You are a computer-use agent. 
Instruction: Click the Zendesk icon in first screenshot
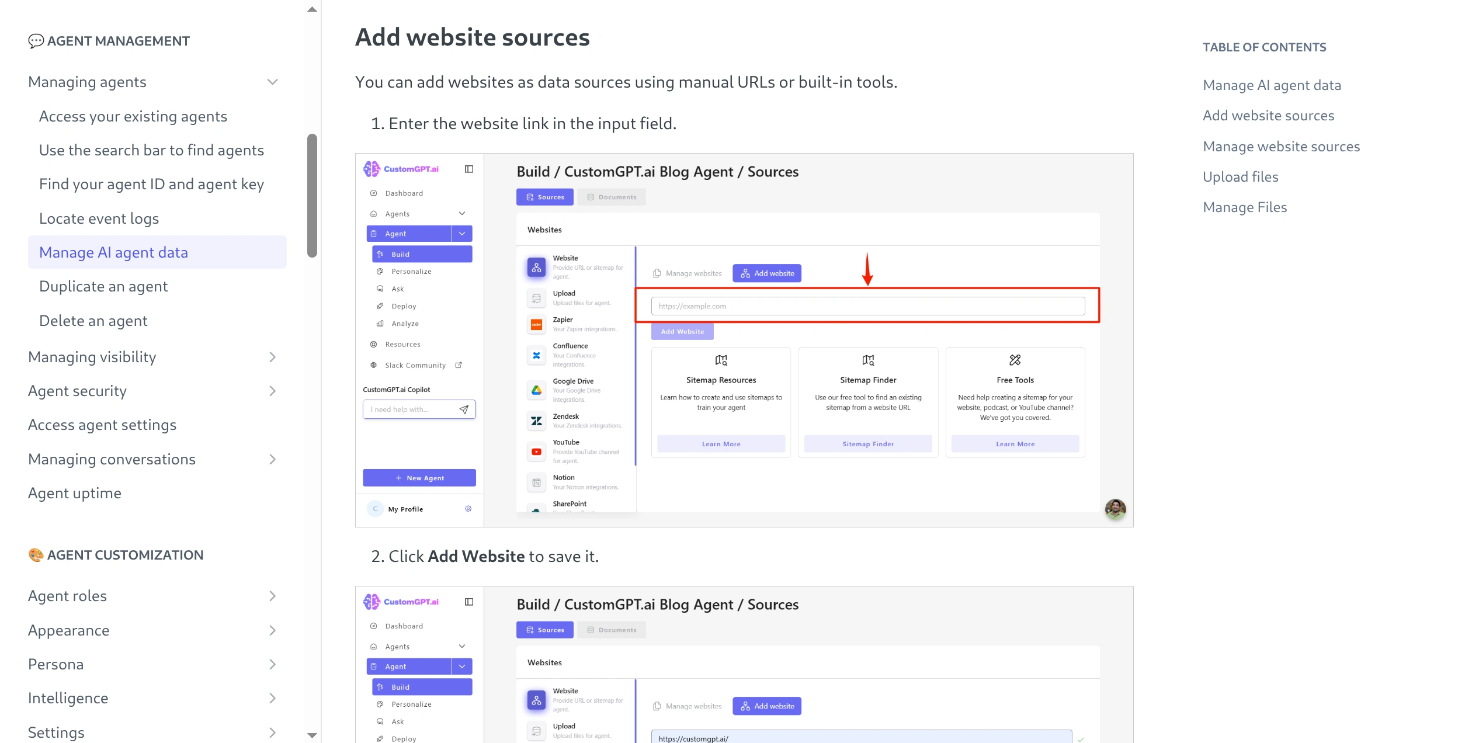(x=536, y=421)
